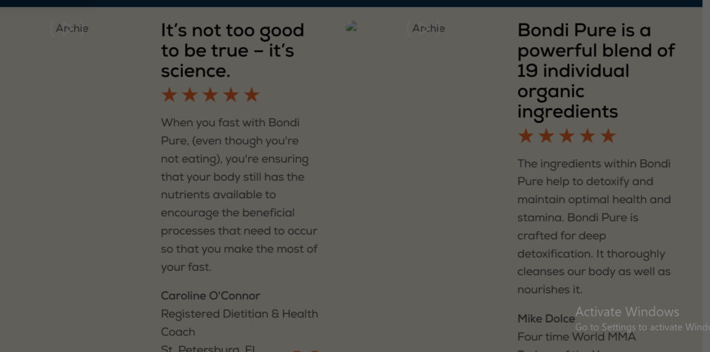Click the "Four time World MMA" text line
The image size is (710, 352).
[x=576, y=337]
